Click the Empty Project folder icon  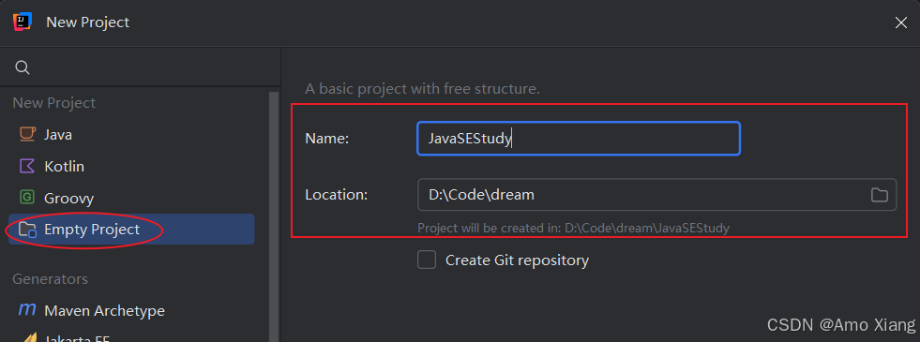pos(28,230)
